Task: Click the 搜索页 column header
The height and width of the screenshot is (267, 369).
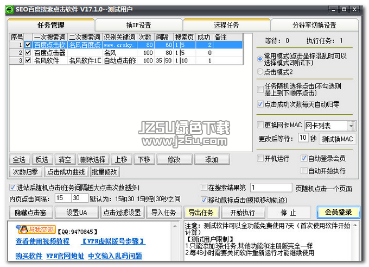Action: (184, 37)
